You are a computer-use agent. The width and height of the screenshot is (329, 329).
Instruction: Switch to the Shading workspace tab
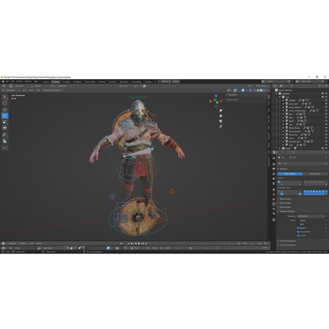point(102,82)
